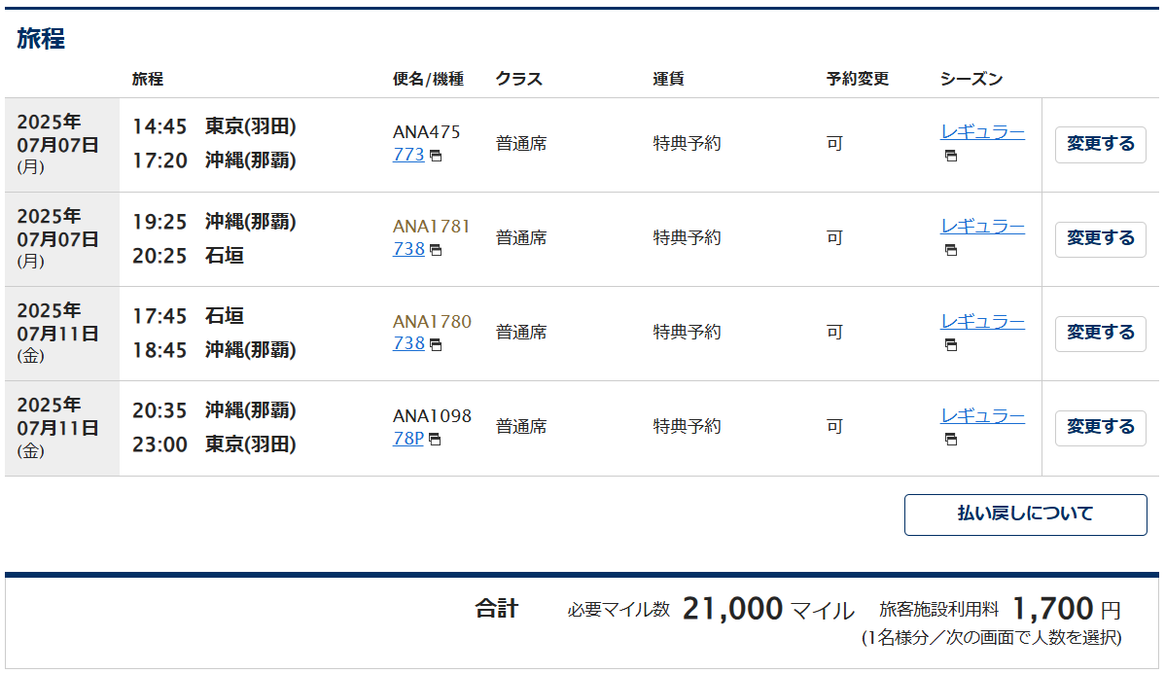Viewport: 1165px width, 674px height.
Task: Open aircraft type 773 link for ANA475
Action: 407,155
